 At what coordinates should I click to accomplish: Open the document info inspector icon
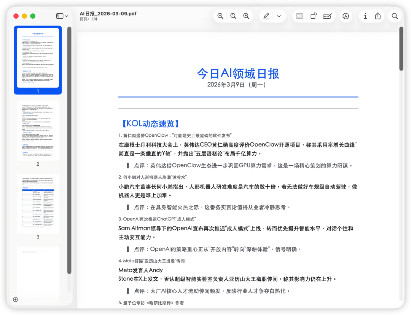pos(366,16)
